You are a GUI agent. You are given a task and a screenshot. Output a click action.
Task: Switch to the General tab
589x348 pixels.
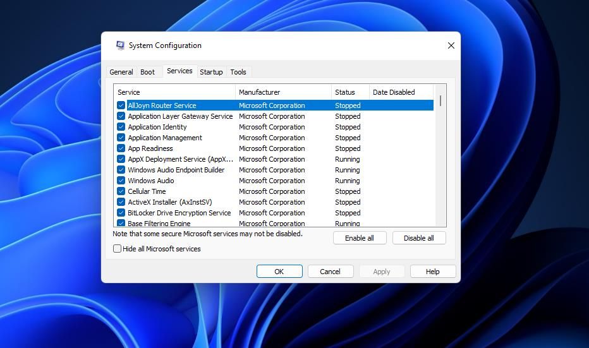pyautogui.click(x=121, y=72)
